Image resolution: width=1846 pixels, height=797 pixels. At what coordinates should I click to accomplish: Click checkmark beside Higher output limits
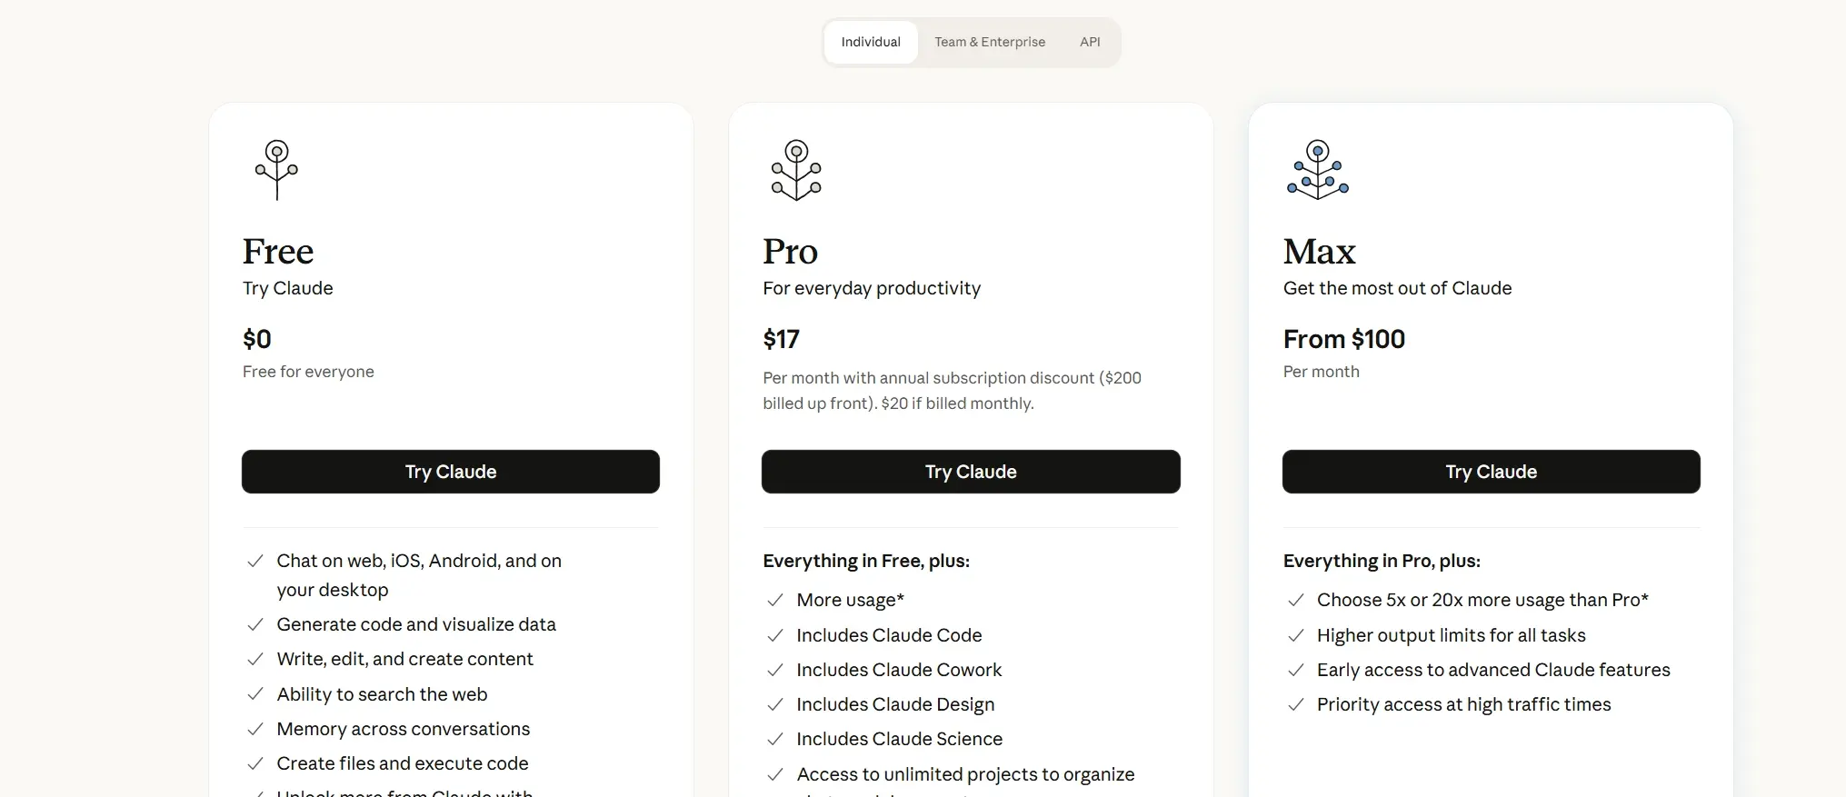tap(1296, 635)
